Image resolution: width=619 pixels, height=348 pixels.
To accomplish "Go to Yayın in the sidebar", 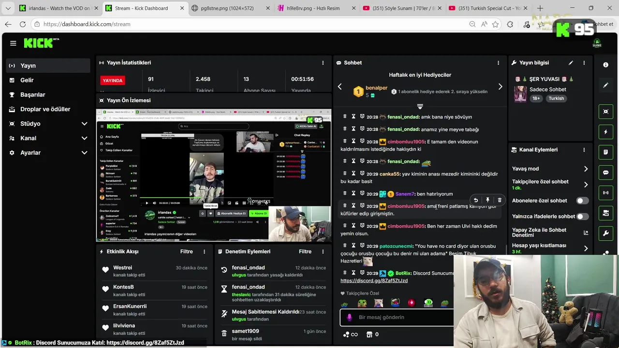I will (48, 66).
